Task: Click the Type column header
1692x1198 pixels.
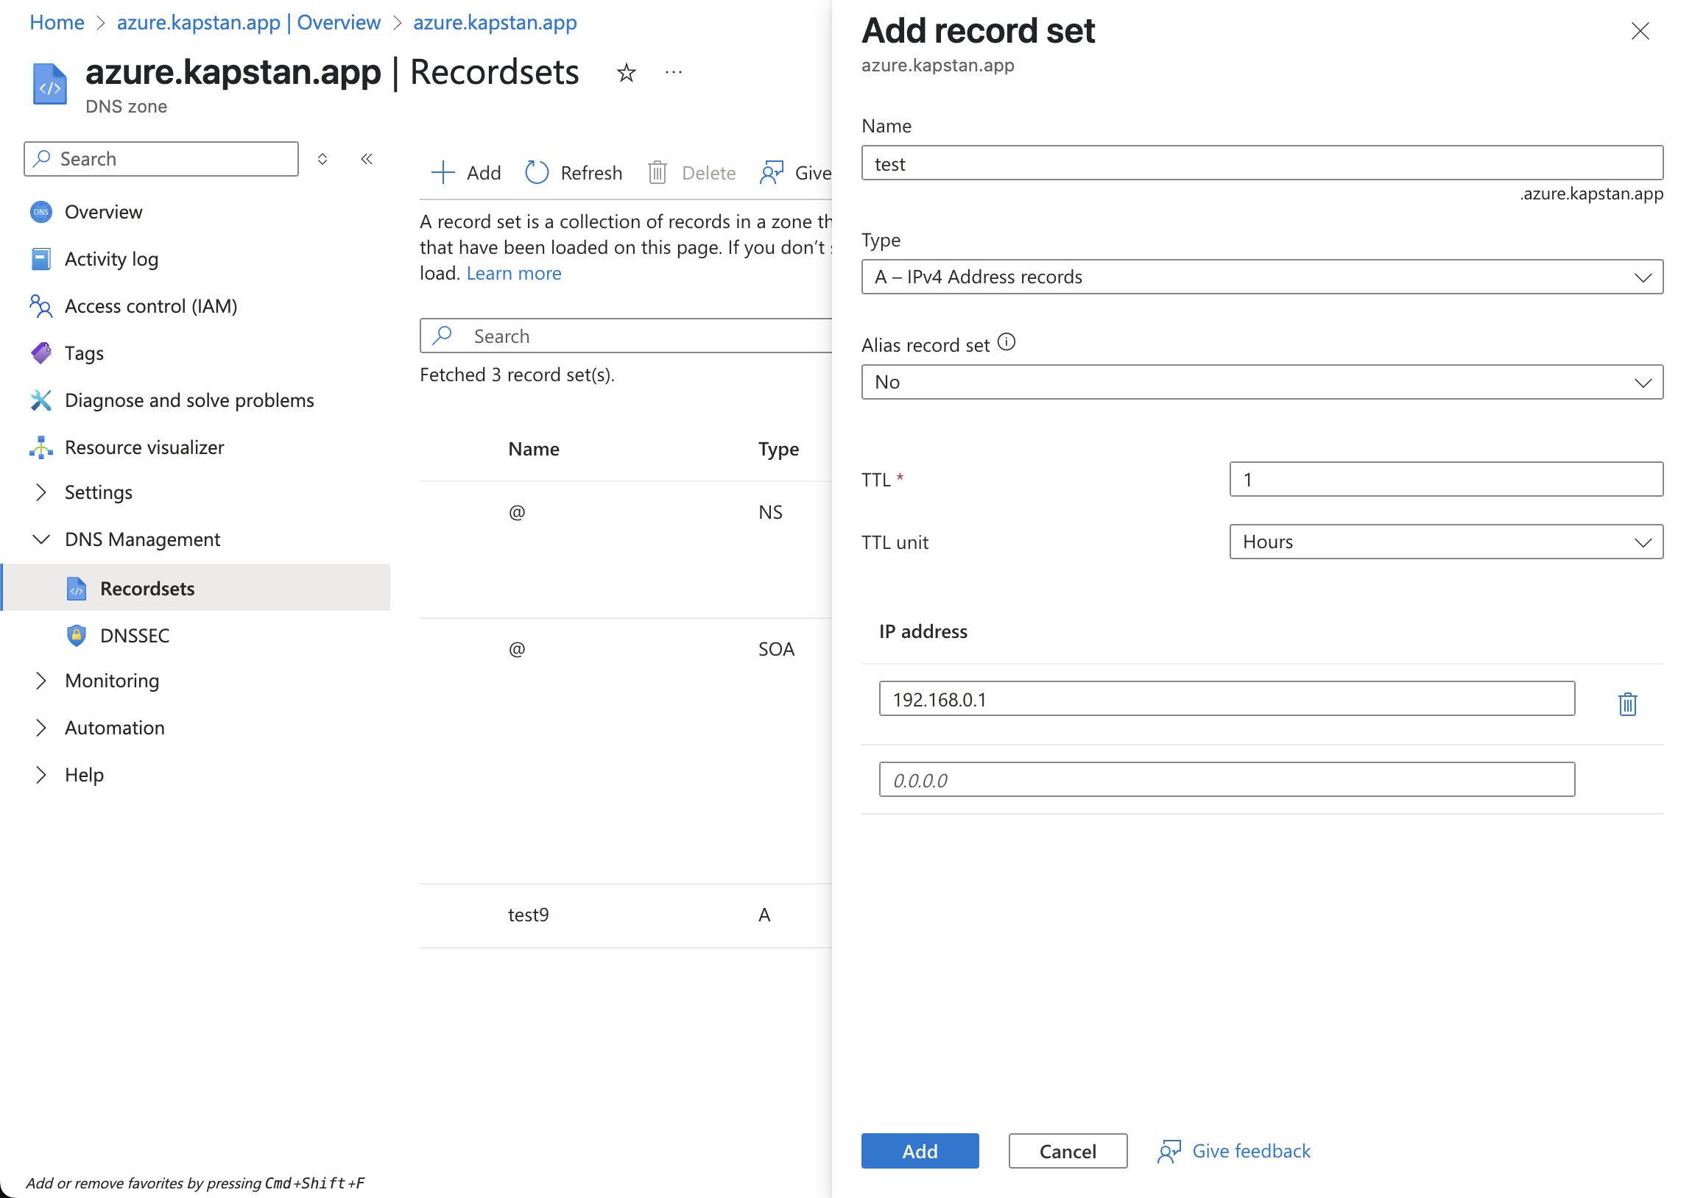Action: pos(778,449)
